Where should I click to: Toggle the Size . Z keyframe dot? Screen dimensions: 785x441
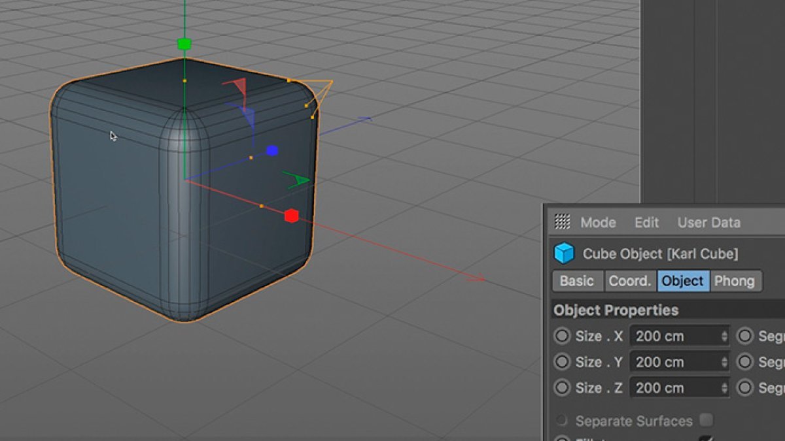[562, 387]
